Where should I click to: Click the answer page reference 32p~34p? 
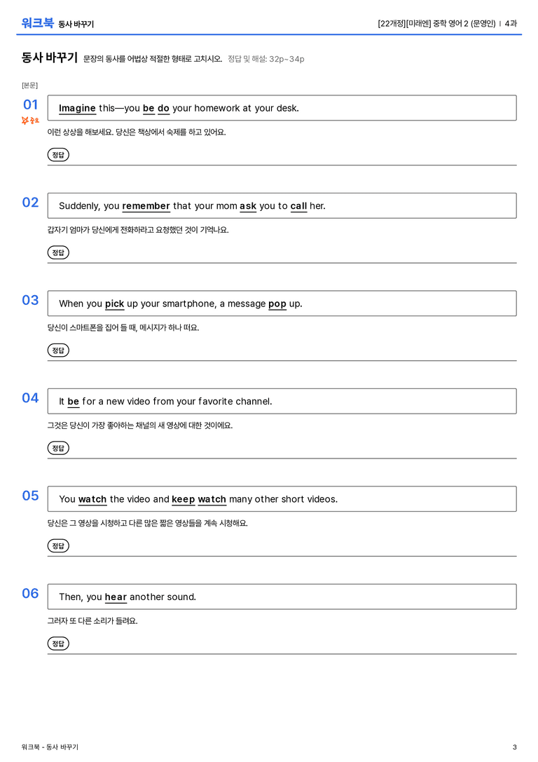tap(287, 60)
